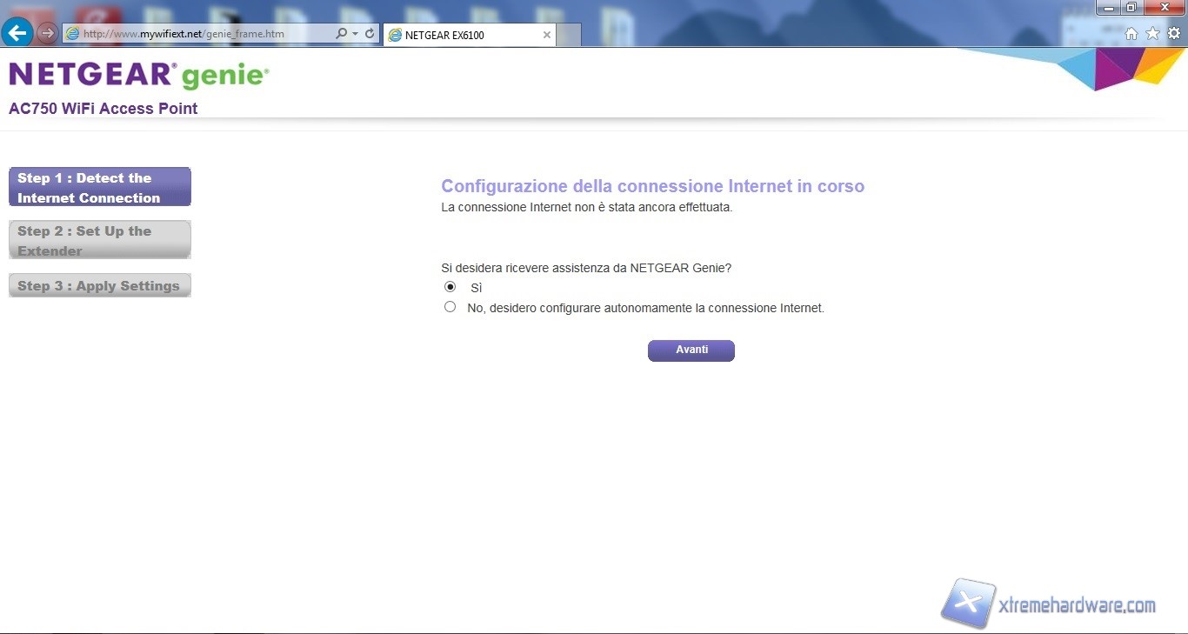The width and height of the screenshot is (1188, 634).
Task: Select the "Sì" radio option
Action: [x=450, y=287]
